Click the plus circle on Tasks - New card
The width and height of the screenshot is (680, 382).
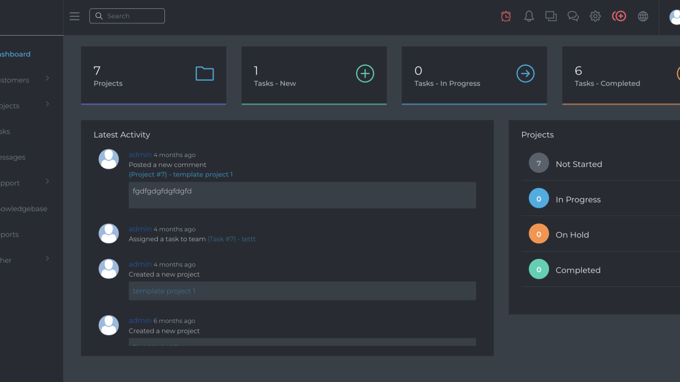tap(365, 74)
